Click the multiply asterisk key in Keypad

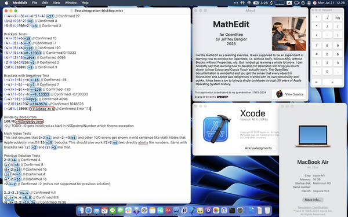pyautogui.click(x=317, y=26)
